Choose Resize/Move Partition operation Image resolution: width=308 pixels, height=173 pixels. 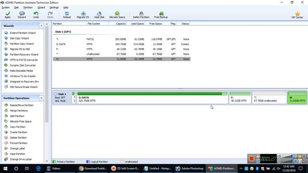pos(22,105)
